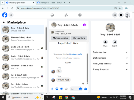Switch to the Marketplace 2-Bed, 1-Bath tab
The image size is (134, 100).
point(51,3)
